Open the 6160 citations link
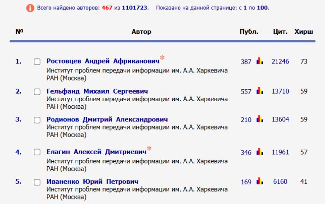Image resolution: width=325 pixels, height=204 pixels. pyautogui.click(x=280, y=182)
